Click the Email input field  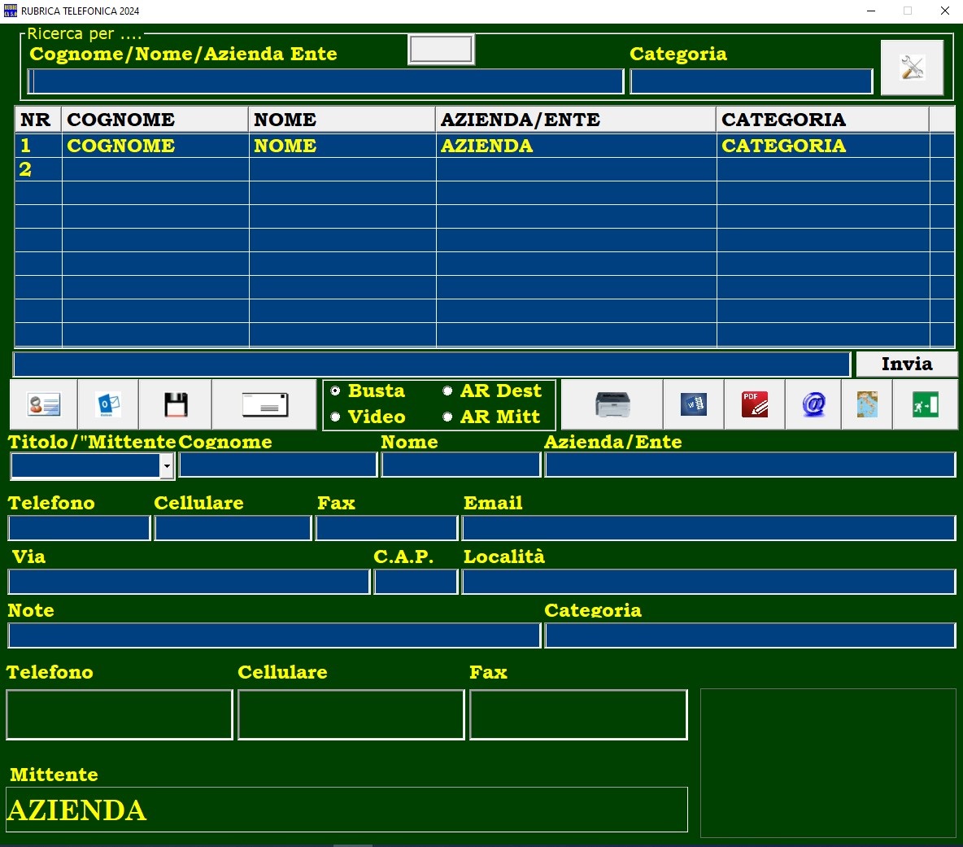click(x=708, y=528)
